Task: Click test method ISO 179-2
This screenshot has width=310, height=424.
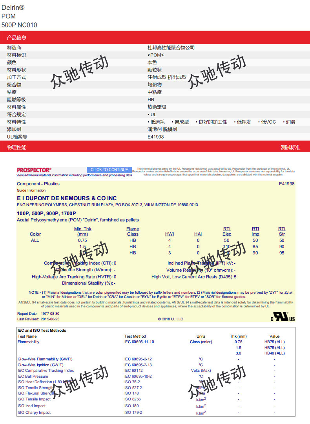Action: tap(133, 413)
